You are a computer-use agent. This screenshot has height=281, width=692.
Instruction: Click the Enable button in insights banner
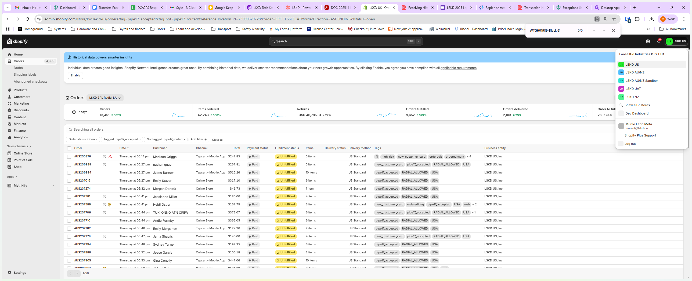tap(75, 76)
